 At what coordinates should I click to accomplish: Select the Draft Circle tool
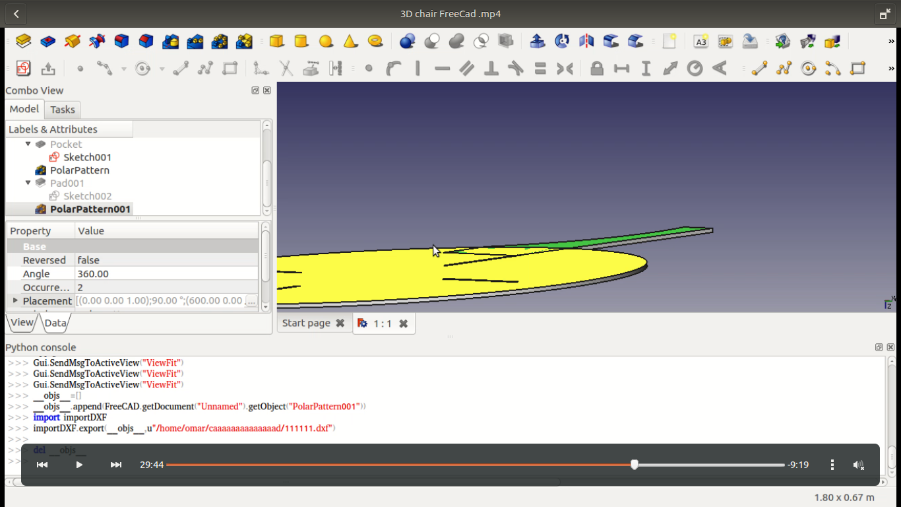(809, 68)
